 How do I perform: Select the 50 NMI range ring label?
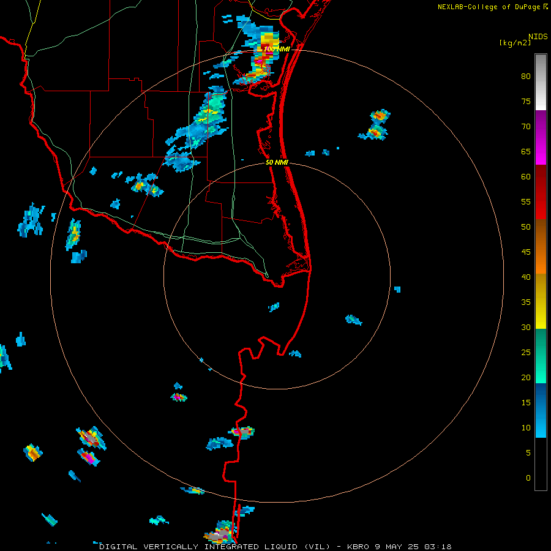click(277, 162)
